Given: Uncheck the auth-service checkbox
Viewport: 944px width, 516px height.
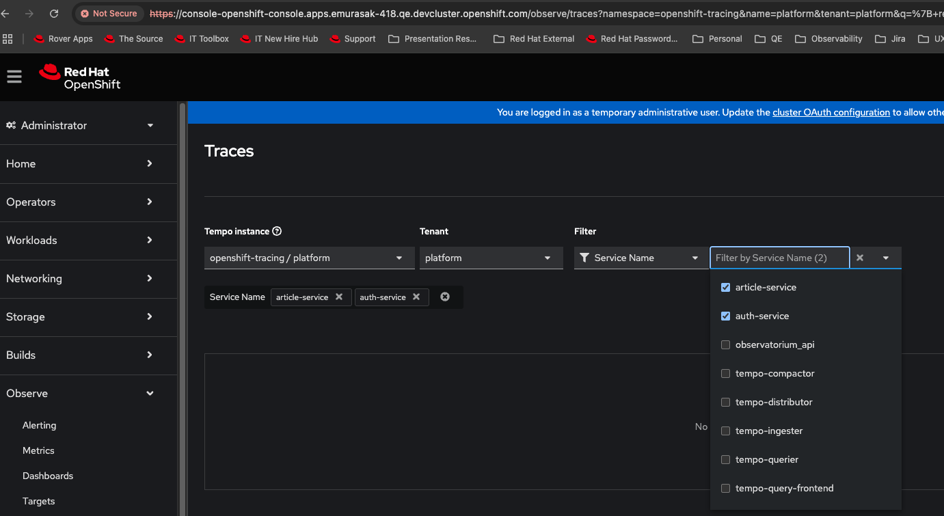Looking at the screenshot, I should click(x=726, y=316).
